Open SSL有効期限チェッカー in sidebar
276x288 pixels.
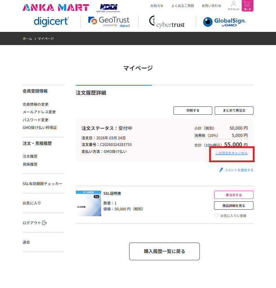pos(42,183)
